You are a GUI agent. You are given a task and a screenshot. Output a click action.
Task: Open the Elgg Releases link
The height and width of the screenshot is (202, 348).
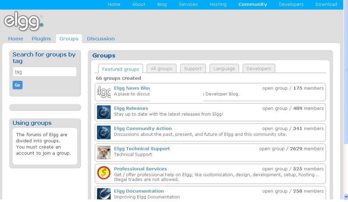point(131,108)
